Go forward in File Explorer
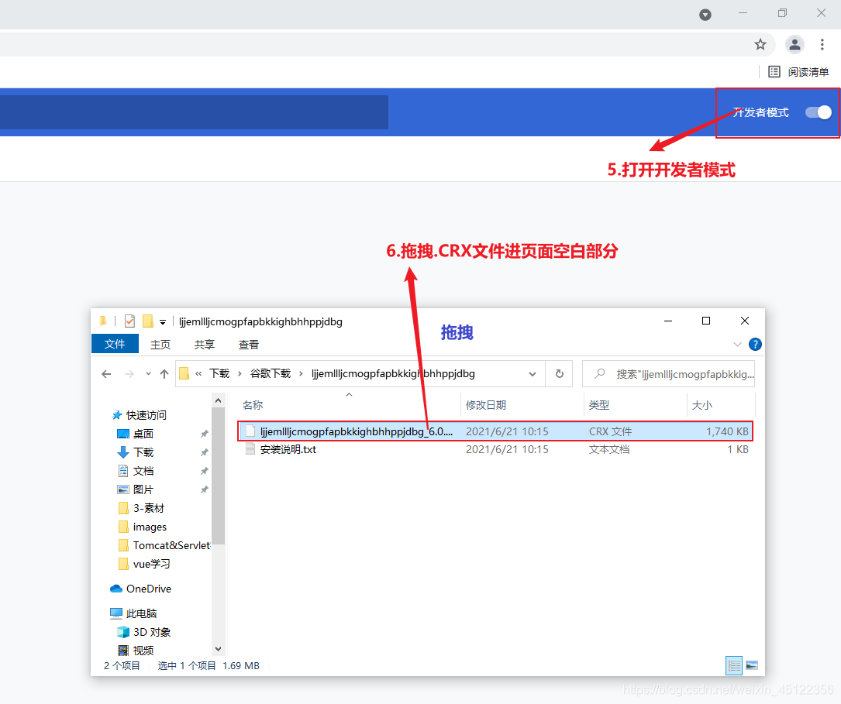This screenshot has width=841, height=704. click(129, 374)
